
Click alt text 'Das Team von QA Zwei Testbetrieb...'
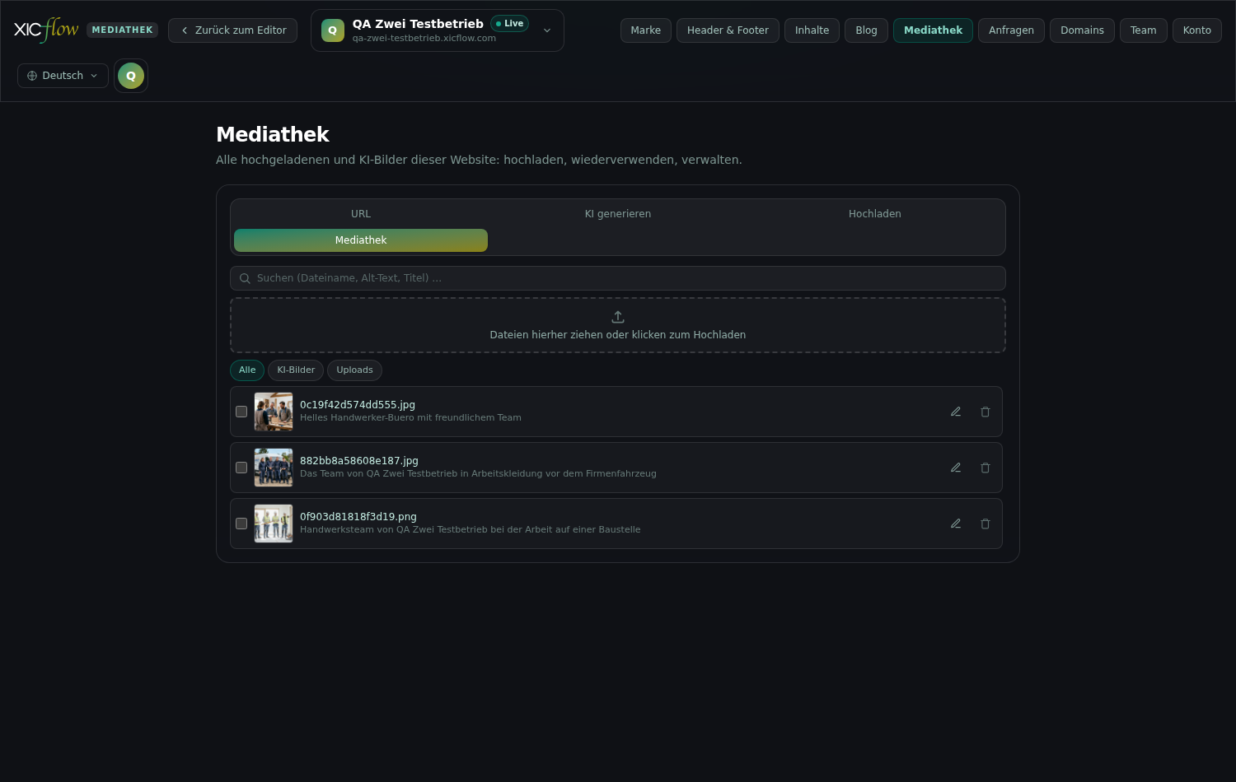[x=478, y=474]
